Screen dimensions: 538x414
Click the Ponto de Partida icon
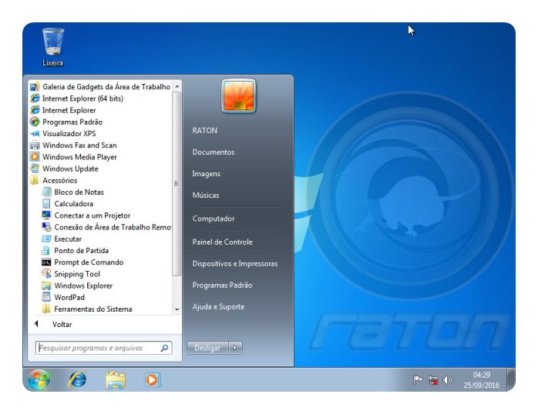(x=46, y=250)
